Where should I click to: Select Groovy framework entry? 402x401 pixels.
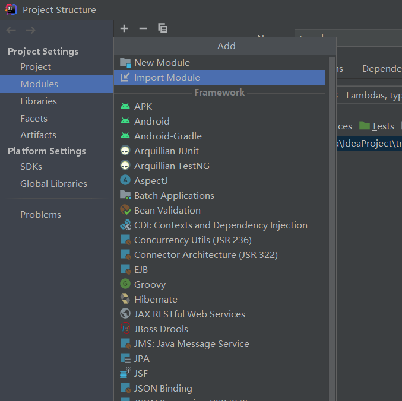[220, 284]
